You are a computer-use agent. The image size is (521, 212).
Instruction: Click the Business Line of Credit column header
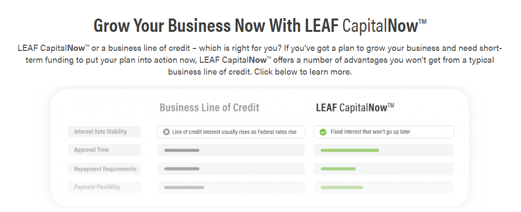tap(209, 107)
